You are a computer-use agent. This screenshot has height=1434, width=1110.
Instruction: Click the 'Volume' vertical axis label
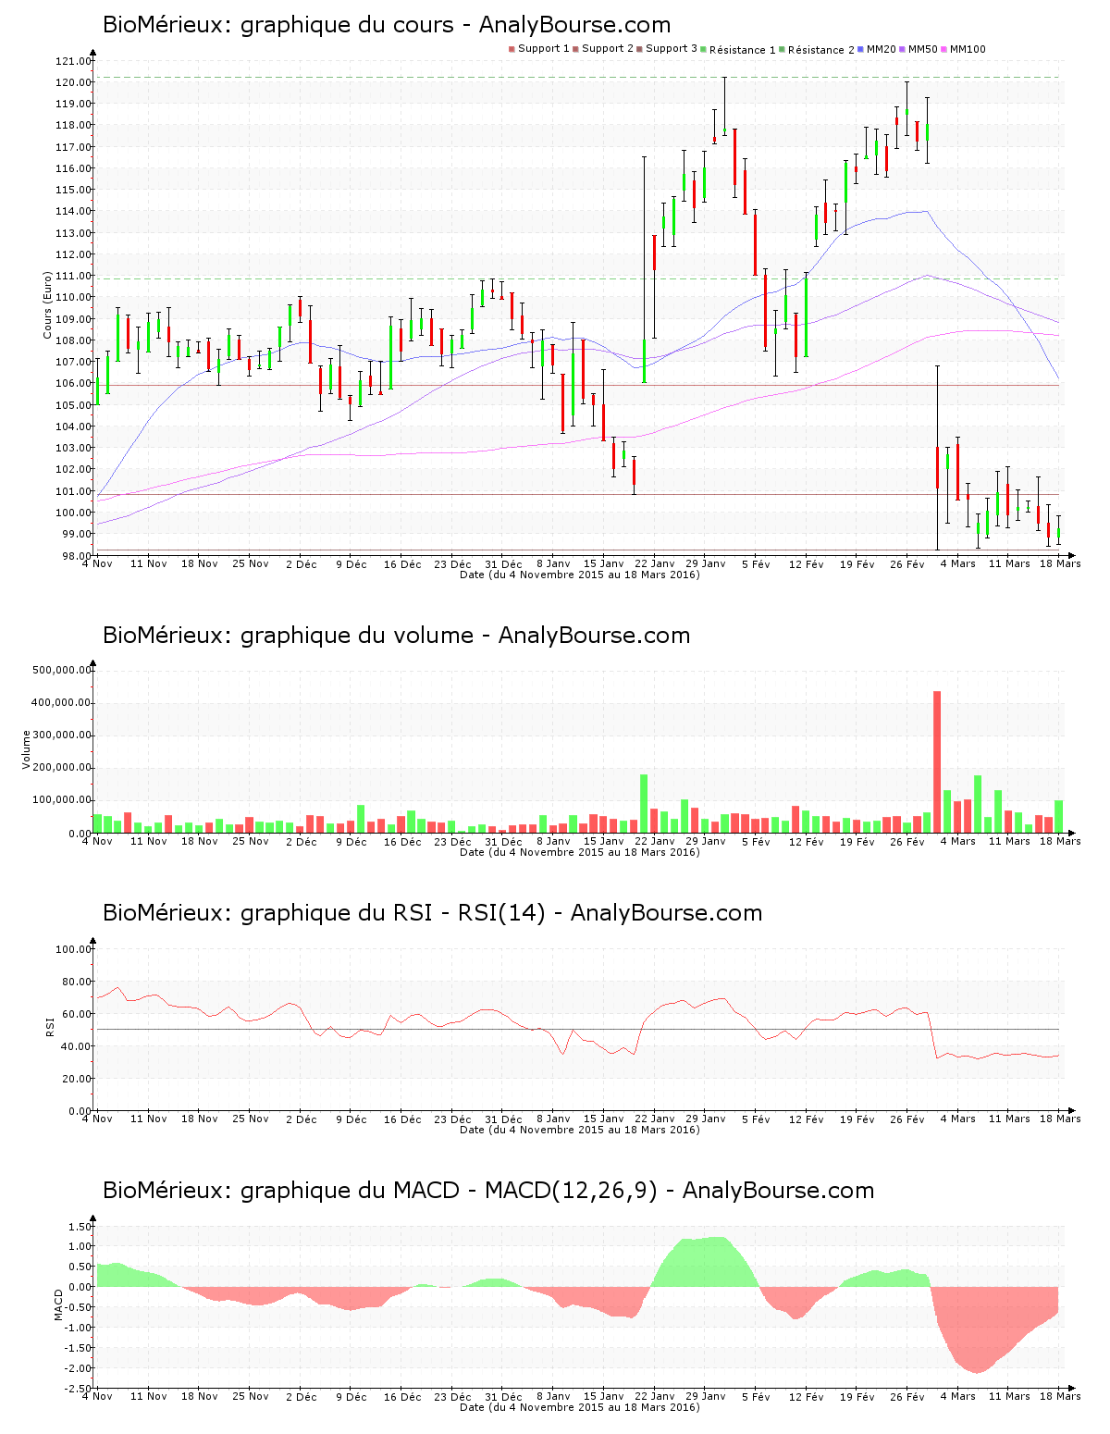[x=26, y=749]
